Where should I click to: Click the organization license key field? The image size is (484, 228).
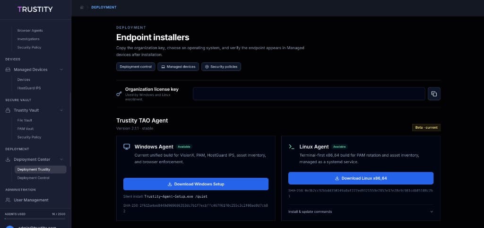pos(309,94)
